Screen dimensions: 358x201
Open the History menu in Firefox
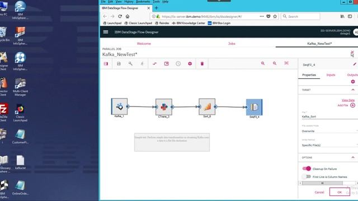pos(129,2)
